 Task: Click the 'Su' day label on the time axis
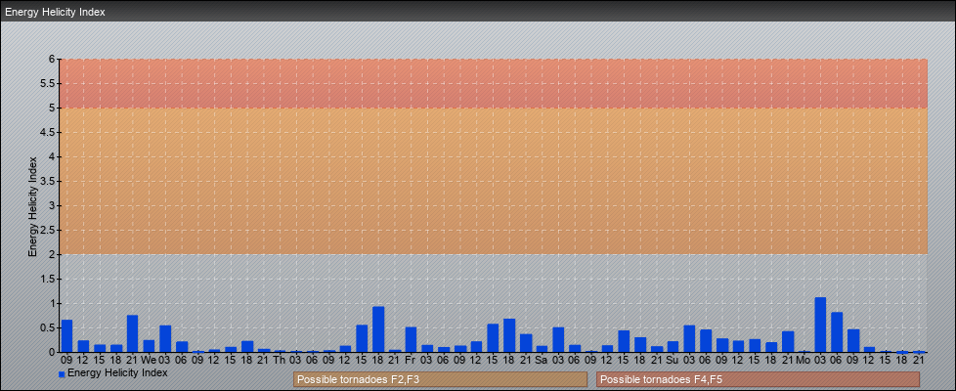point(673,361)
